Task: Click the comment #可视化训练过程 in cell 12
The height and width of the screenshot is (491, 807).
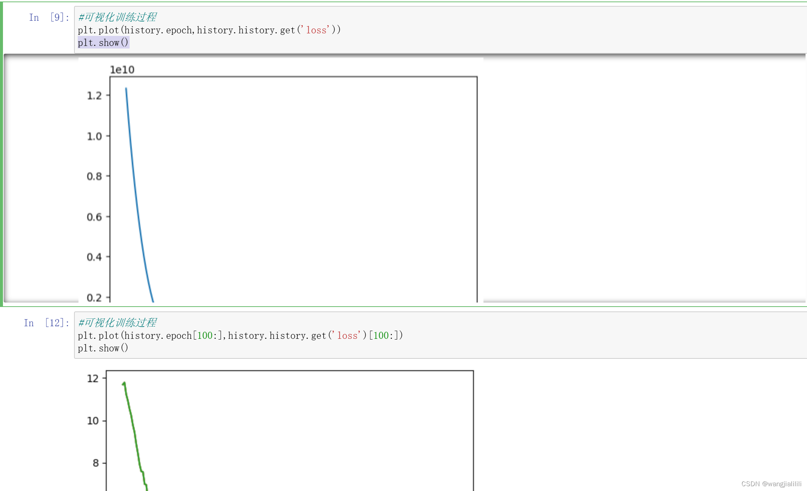Action: (117, 323)
